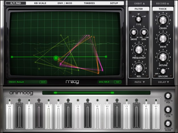The height and width of the screenshot is (133, 178).
Task: Click the filter Env knob
Action: point(144,32)
